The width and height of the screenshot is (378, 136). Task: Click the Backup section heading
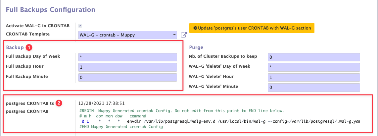pyautogui.click(x=15, y=47)
